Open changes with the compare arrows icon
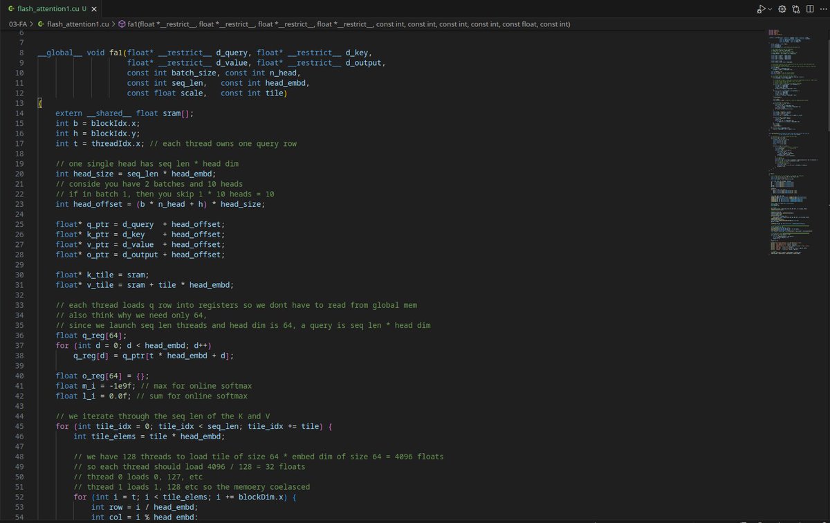This screenshot has height=523, width=830. [795, 9]
